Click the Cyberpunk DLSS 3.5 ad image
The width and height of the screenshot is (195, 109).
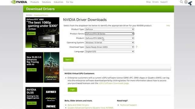pyautogui.click(x=42, y=67)
